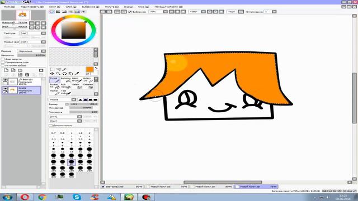
Task: Choose the Bucket Fill tool
Action: [x=55, y=86]
